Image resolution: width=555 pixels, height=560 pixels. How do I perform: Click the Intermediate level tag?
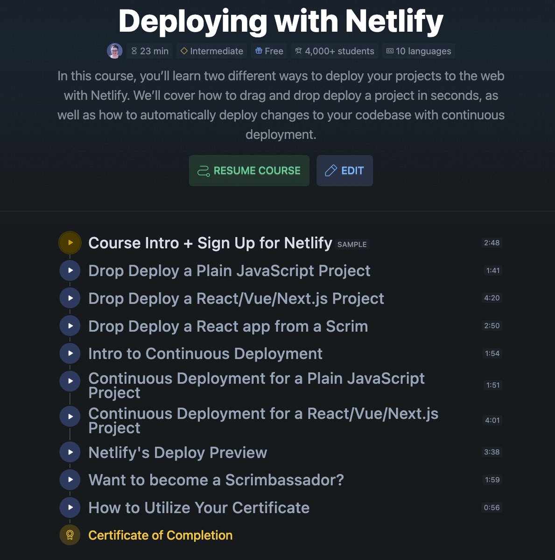coord(211,51)
